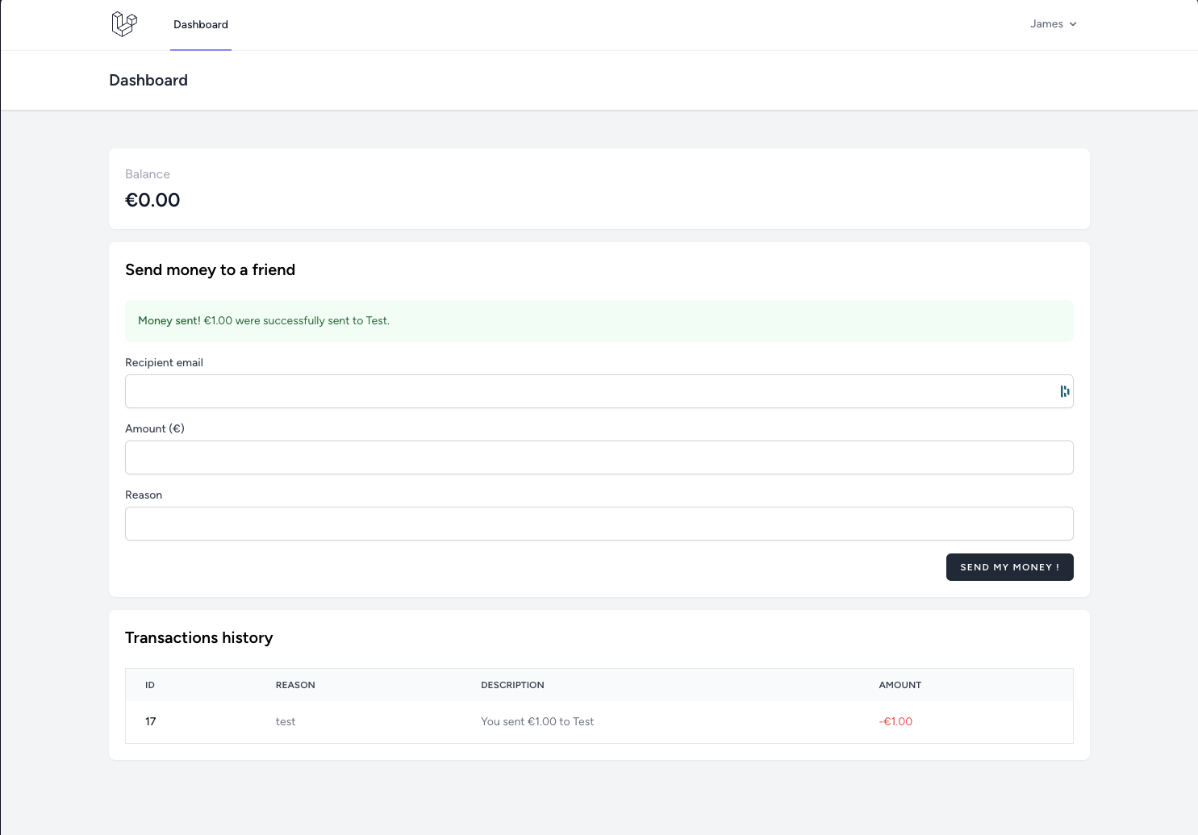The width and height of the screenshot is (1198, 835).
Task: Click the green Money sent success message
Action: point(264,321)
